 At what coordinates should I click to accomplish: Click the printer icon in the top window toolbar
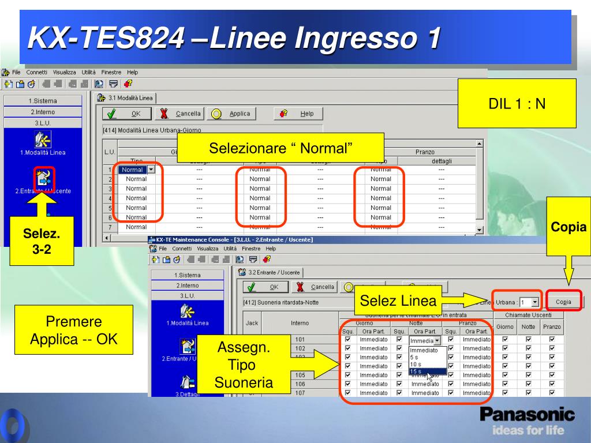tap(113, 84)
